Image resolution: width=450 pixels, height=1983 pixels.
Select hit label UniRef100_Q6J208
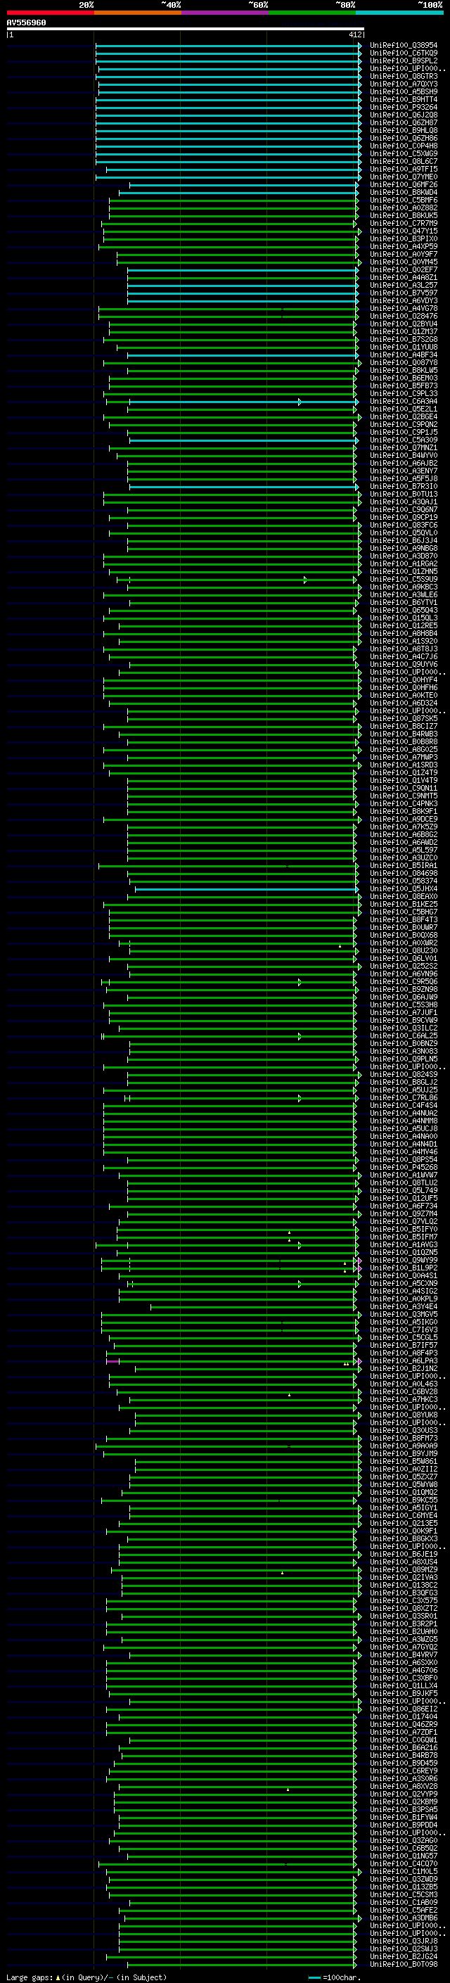coord(404,115)
